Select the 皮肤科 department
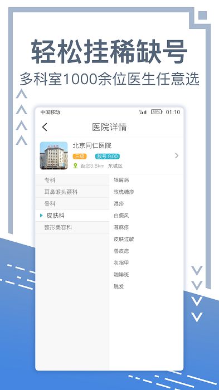This screenshot has width=219, height=390. (x=72, y=216)
